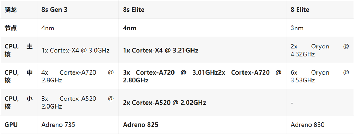The image size is (354, 134).
Task: Select the 4x Cortex-A720 @ 2.8GHz cell
Action: pos(78,76)
